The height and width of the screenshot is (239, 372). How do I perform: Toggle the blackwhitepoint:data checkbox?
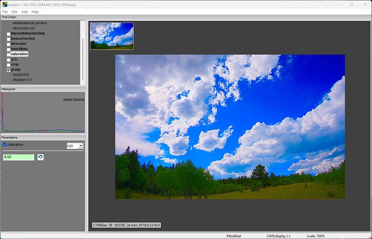(x=9, y=34)
